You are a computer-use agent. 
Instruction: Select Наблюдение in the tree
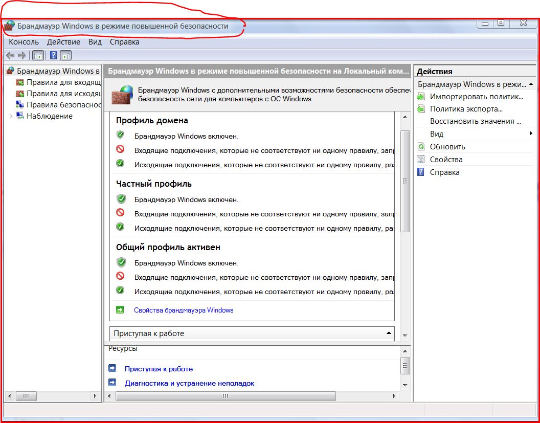coord(50,116)
